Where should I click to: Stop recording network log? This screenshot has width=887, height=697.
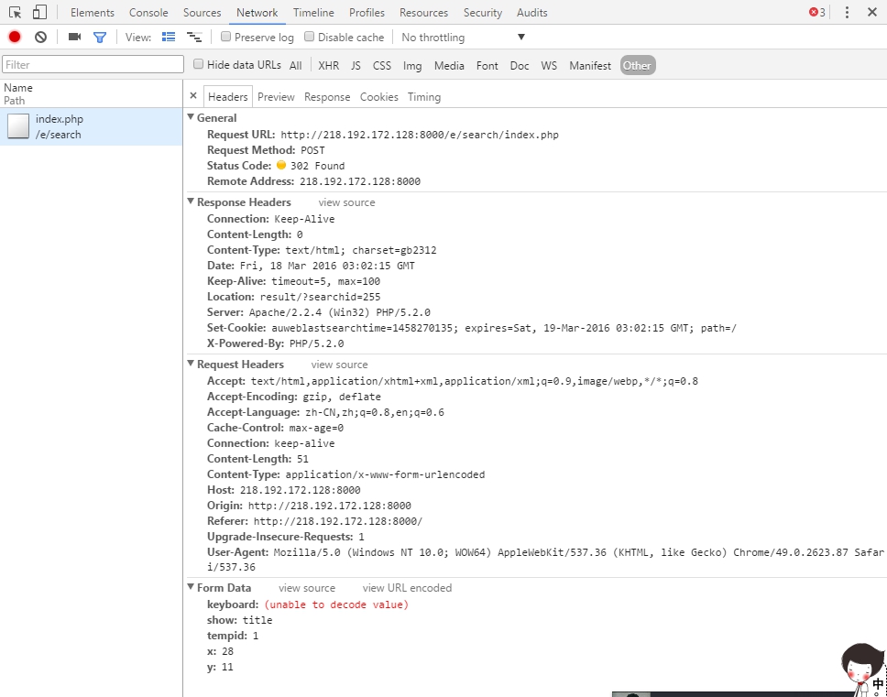pyautogui.click(x=15, y=37)
